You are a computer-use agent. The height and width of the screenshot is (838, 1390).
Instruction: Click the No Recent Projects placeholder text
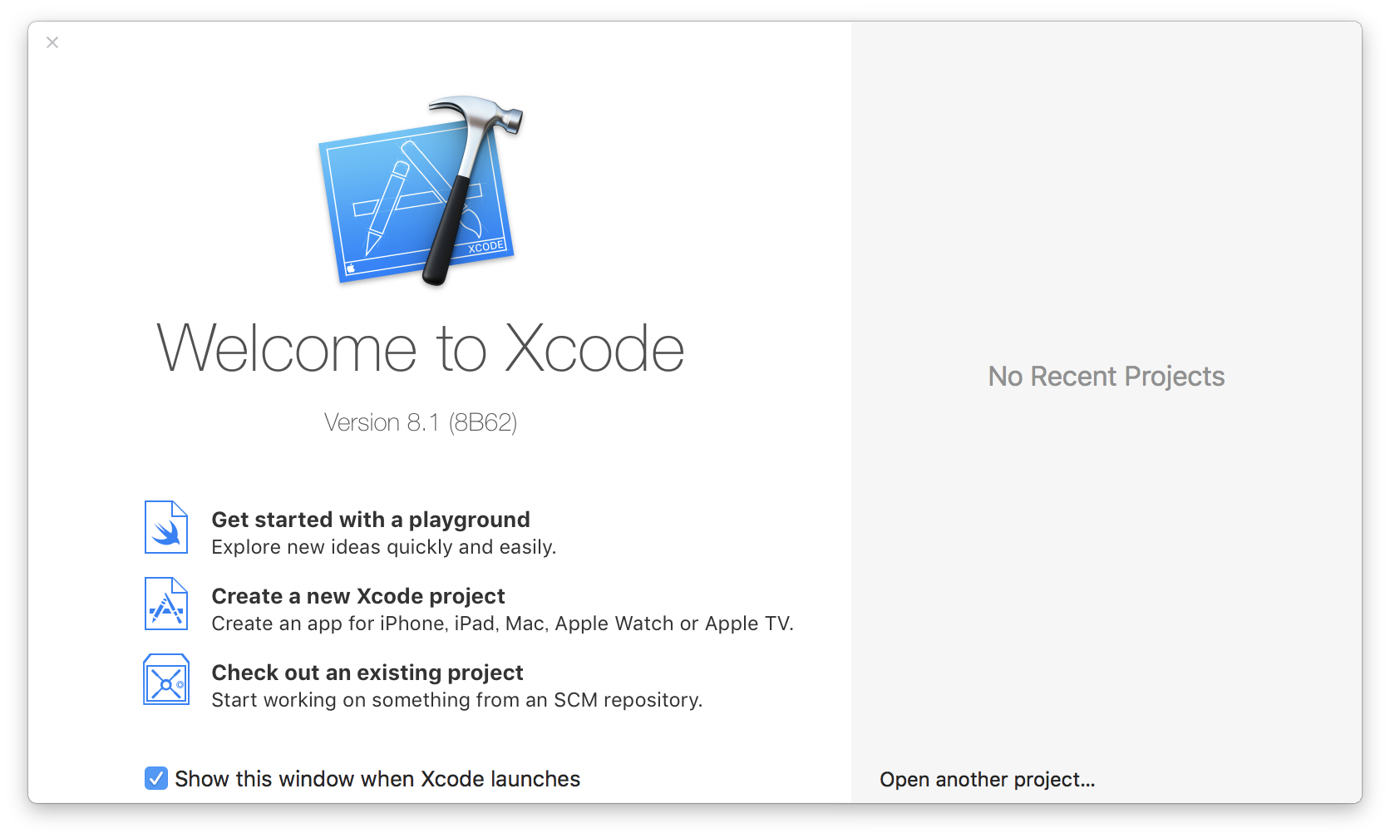(x=1106, y=376)
